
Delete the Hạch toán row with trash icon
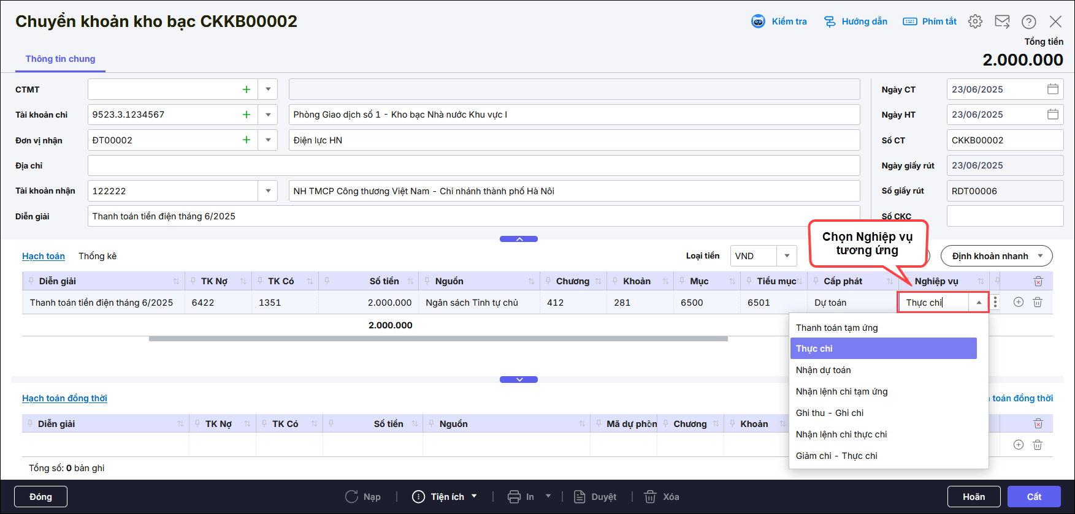[x=1038, y=302]
